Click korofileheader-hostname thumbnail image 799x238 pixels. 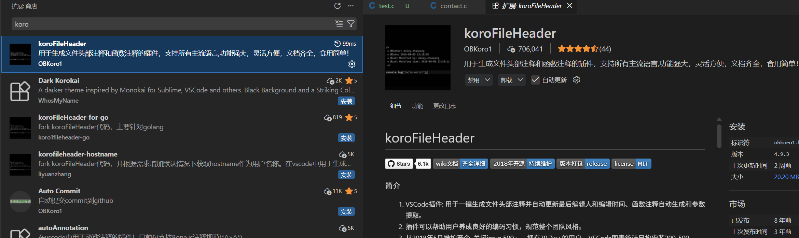20,165
